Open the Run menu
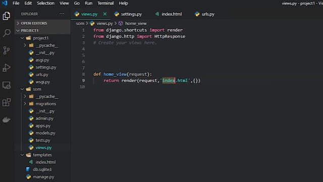 [88, 3]
